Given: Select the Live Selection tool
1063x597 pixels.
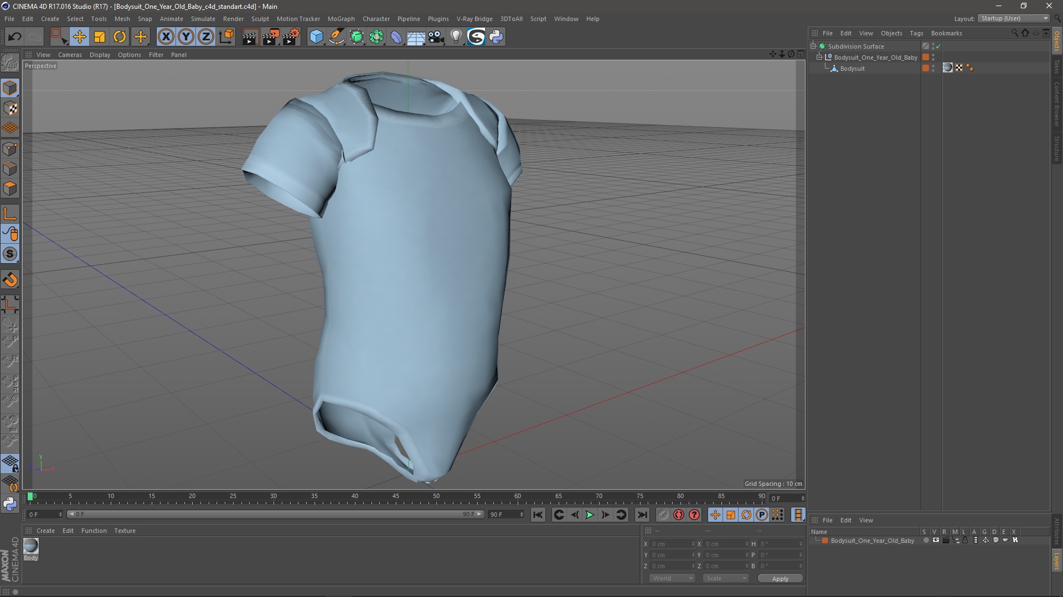Looking at the screenshot, I should (59, 37).
